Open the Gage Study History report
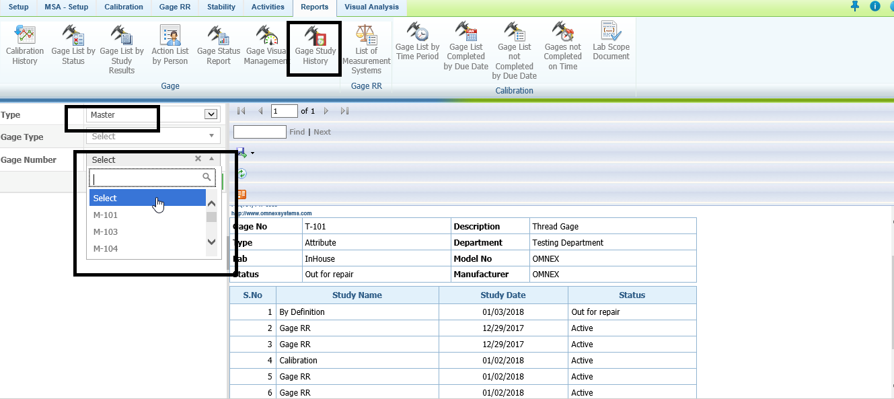Screen dimensions: 894x399 (315, 46)
